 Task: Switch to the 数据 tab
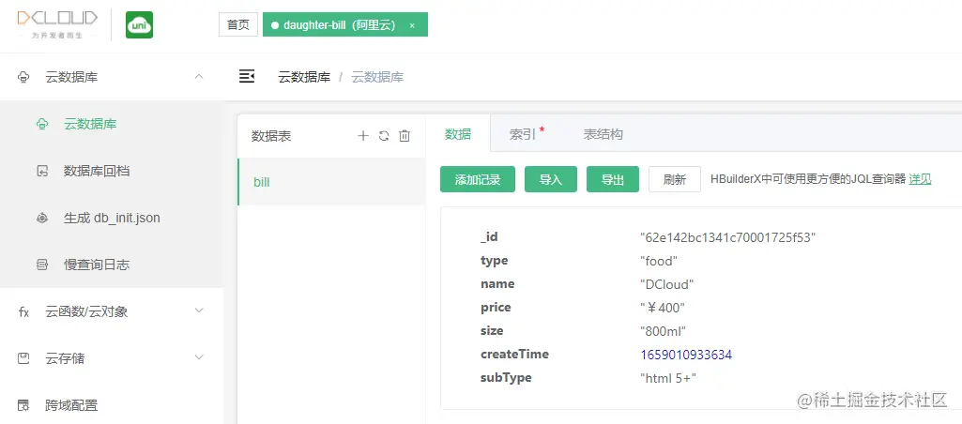[x=458, y=134]
